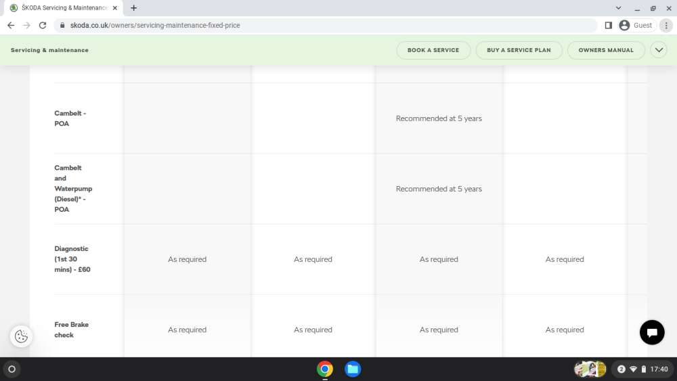Reload the Skoda page
This screenshot has width=677, height=381.
point(42,26)
